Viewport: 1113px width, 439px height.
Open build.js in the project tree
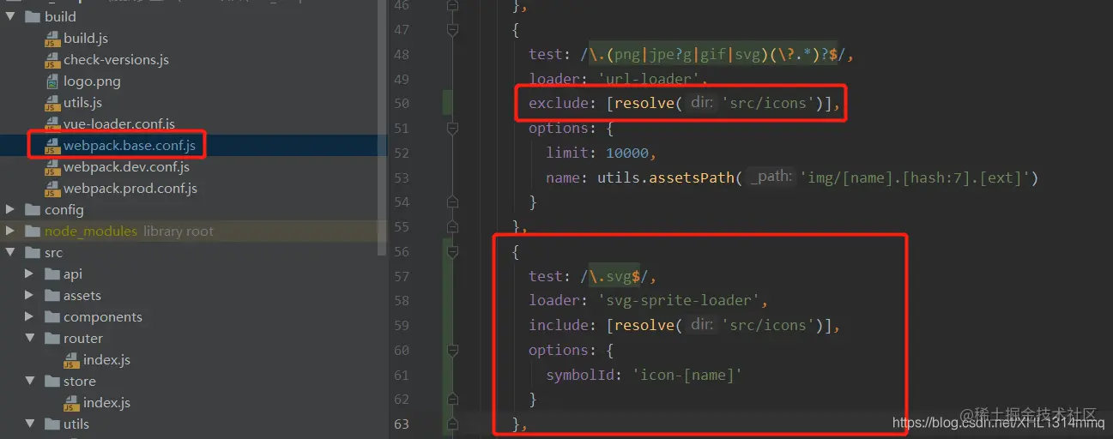tap(85, 39)
